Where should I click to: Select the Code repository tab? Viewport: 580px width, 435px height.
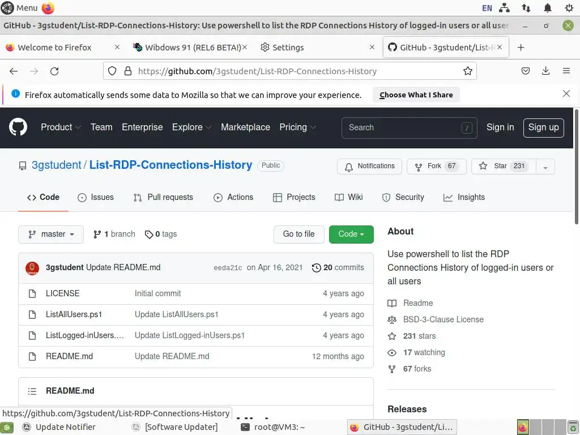tap(43, 197)
